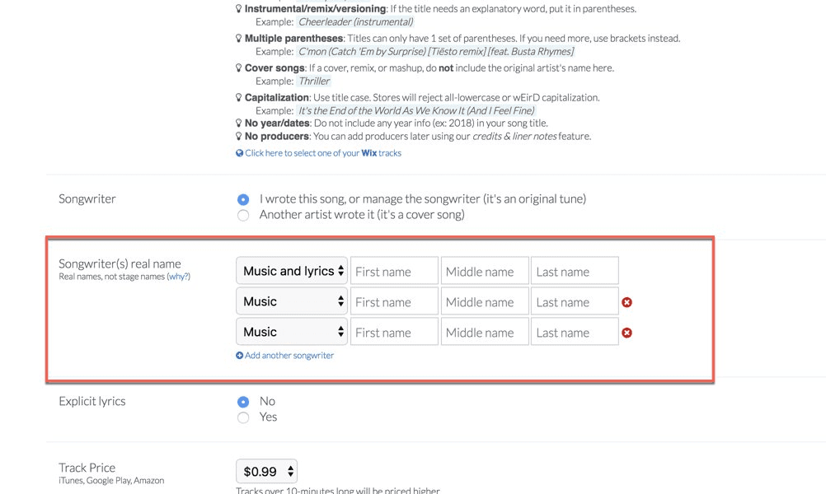Focus Last name field of third songwriter
Viewport: 826px width, 494px height.
[575, 333]
